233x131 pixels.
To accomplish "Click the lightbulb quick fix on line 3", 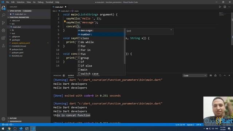I will [65, 22].
